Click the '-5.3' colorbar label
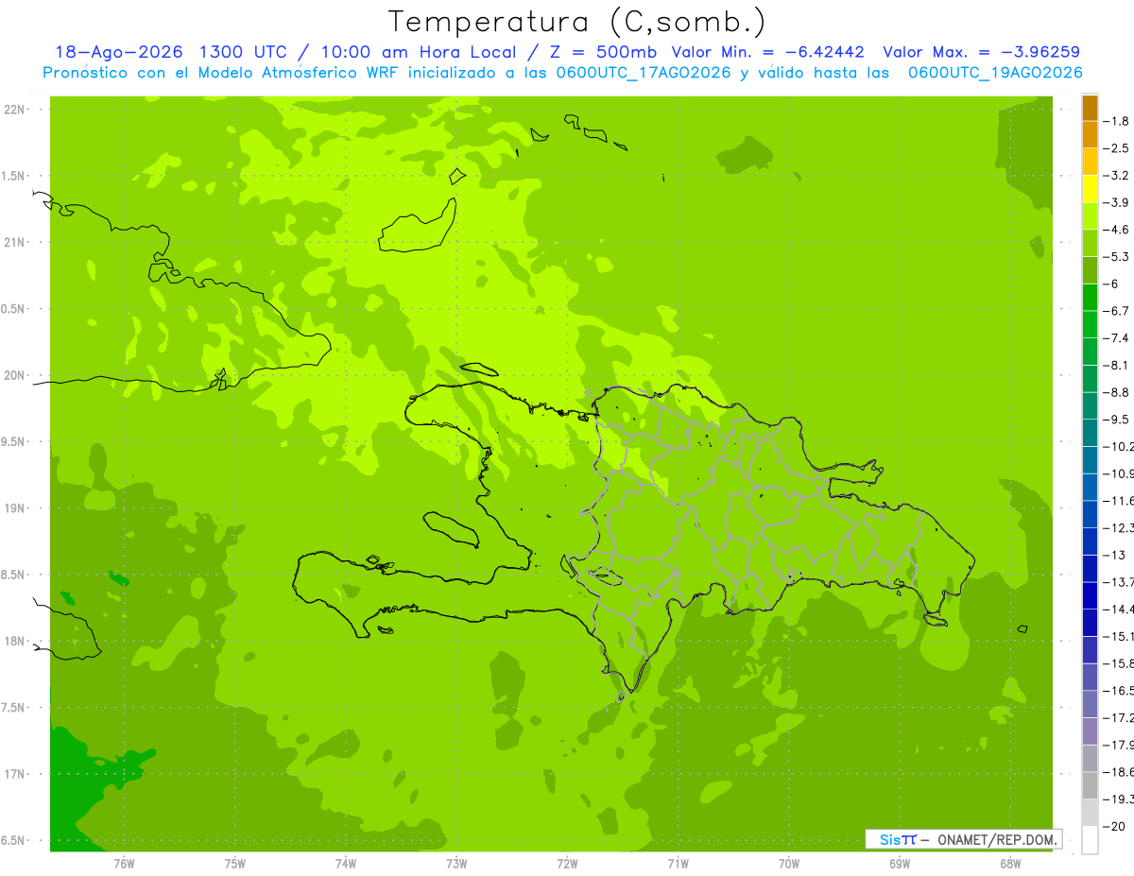 [1116, 257]
